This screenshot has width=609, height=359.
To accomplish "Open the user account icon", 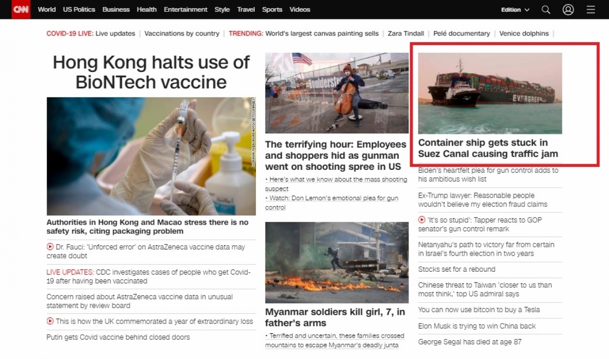I will (568, 10).
